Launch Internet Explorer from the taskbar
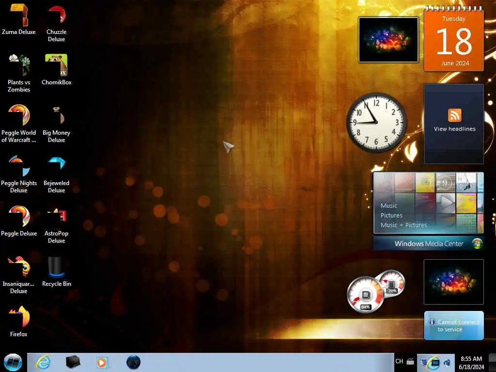This screenshot has width=496, height=372. [x=43, y=362]
